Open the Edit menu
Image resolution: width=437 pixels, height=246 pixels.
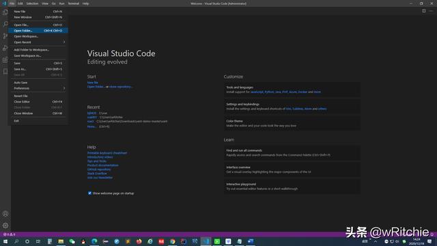(20, 3)
